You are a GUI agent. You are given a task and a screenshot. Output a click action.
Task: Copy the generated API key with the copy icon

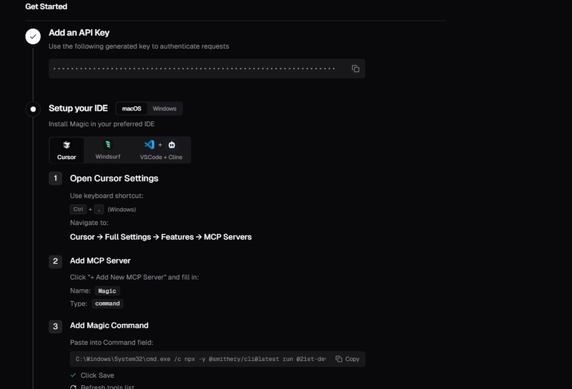tap(355, 69)
